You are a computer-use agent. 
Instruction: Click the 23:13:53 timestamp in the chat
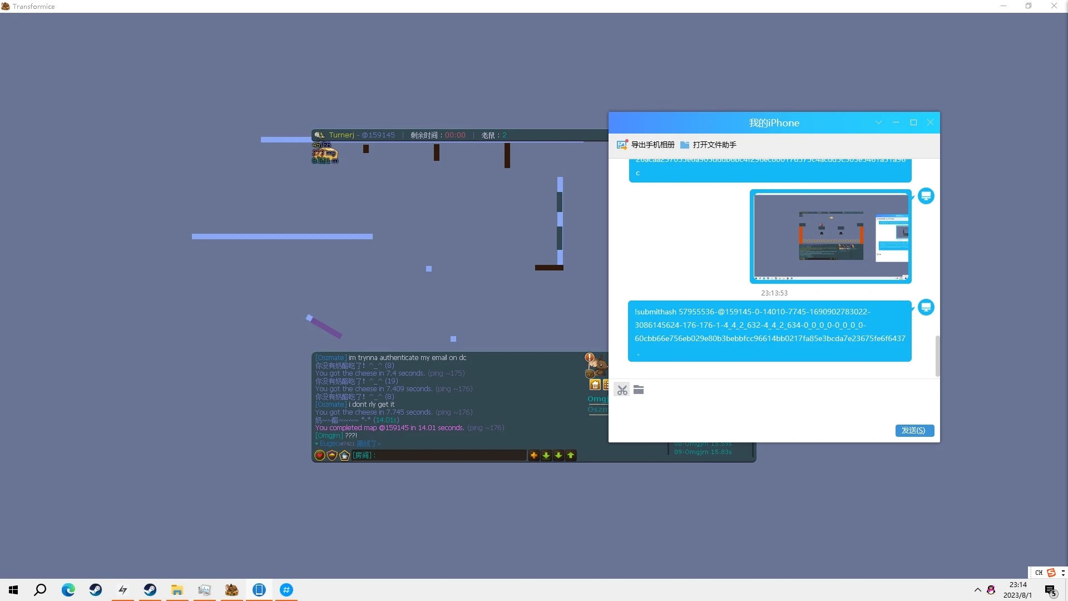774,293
